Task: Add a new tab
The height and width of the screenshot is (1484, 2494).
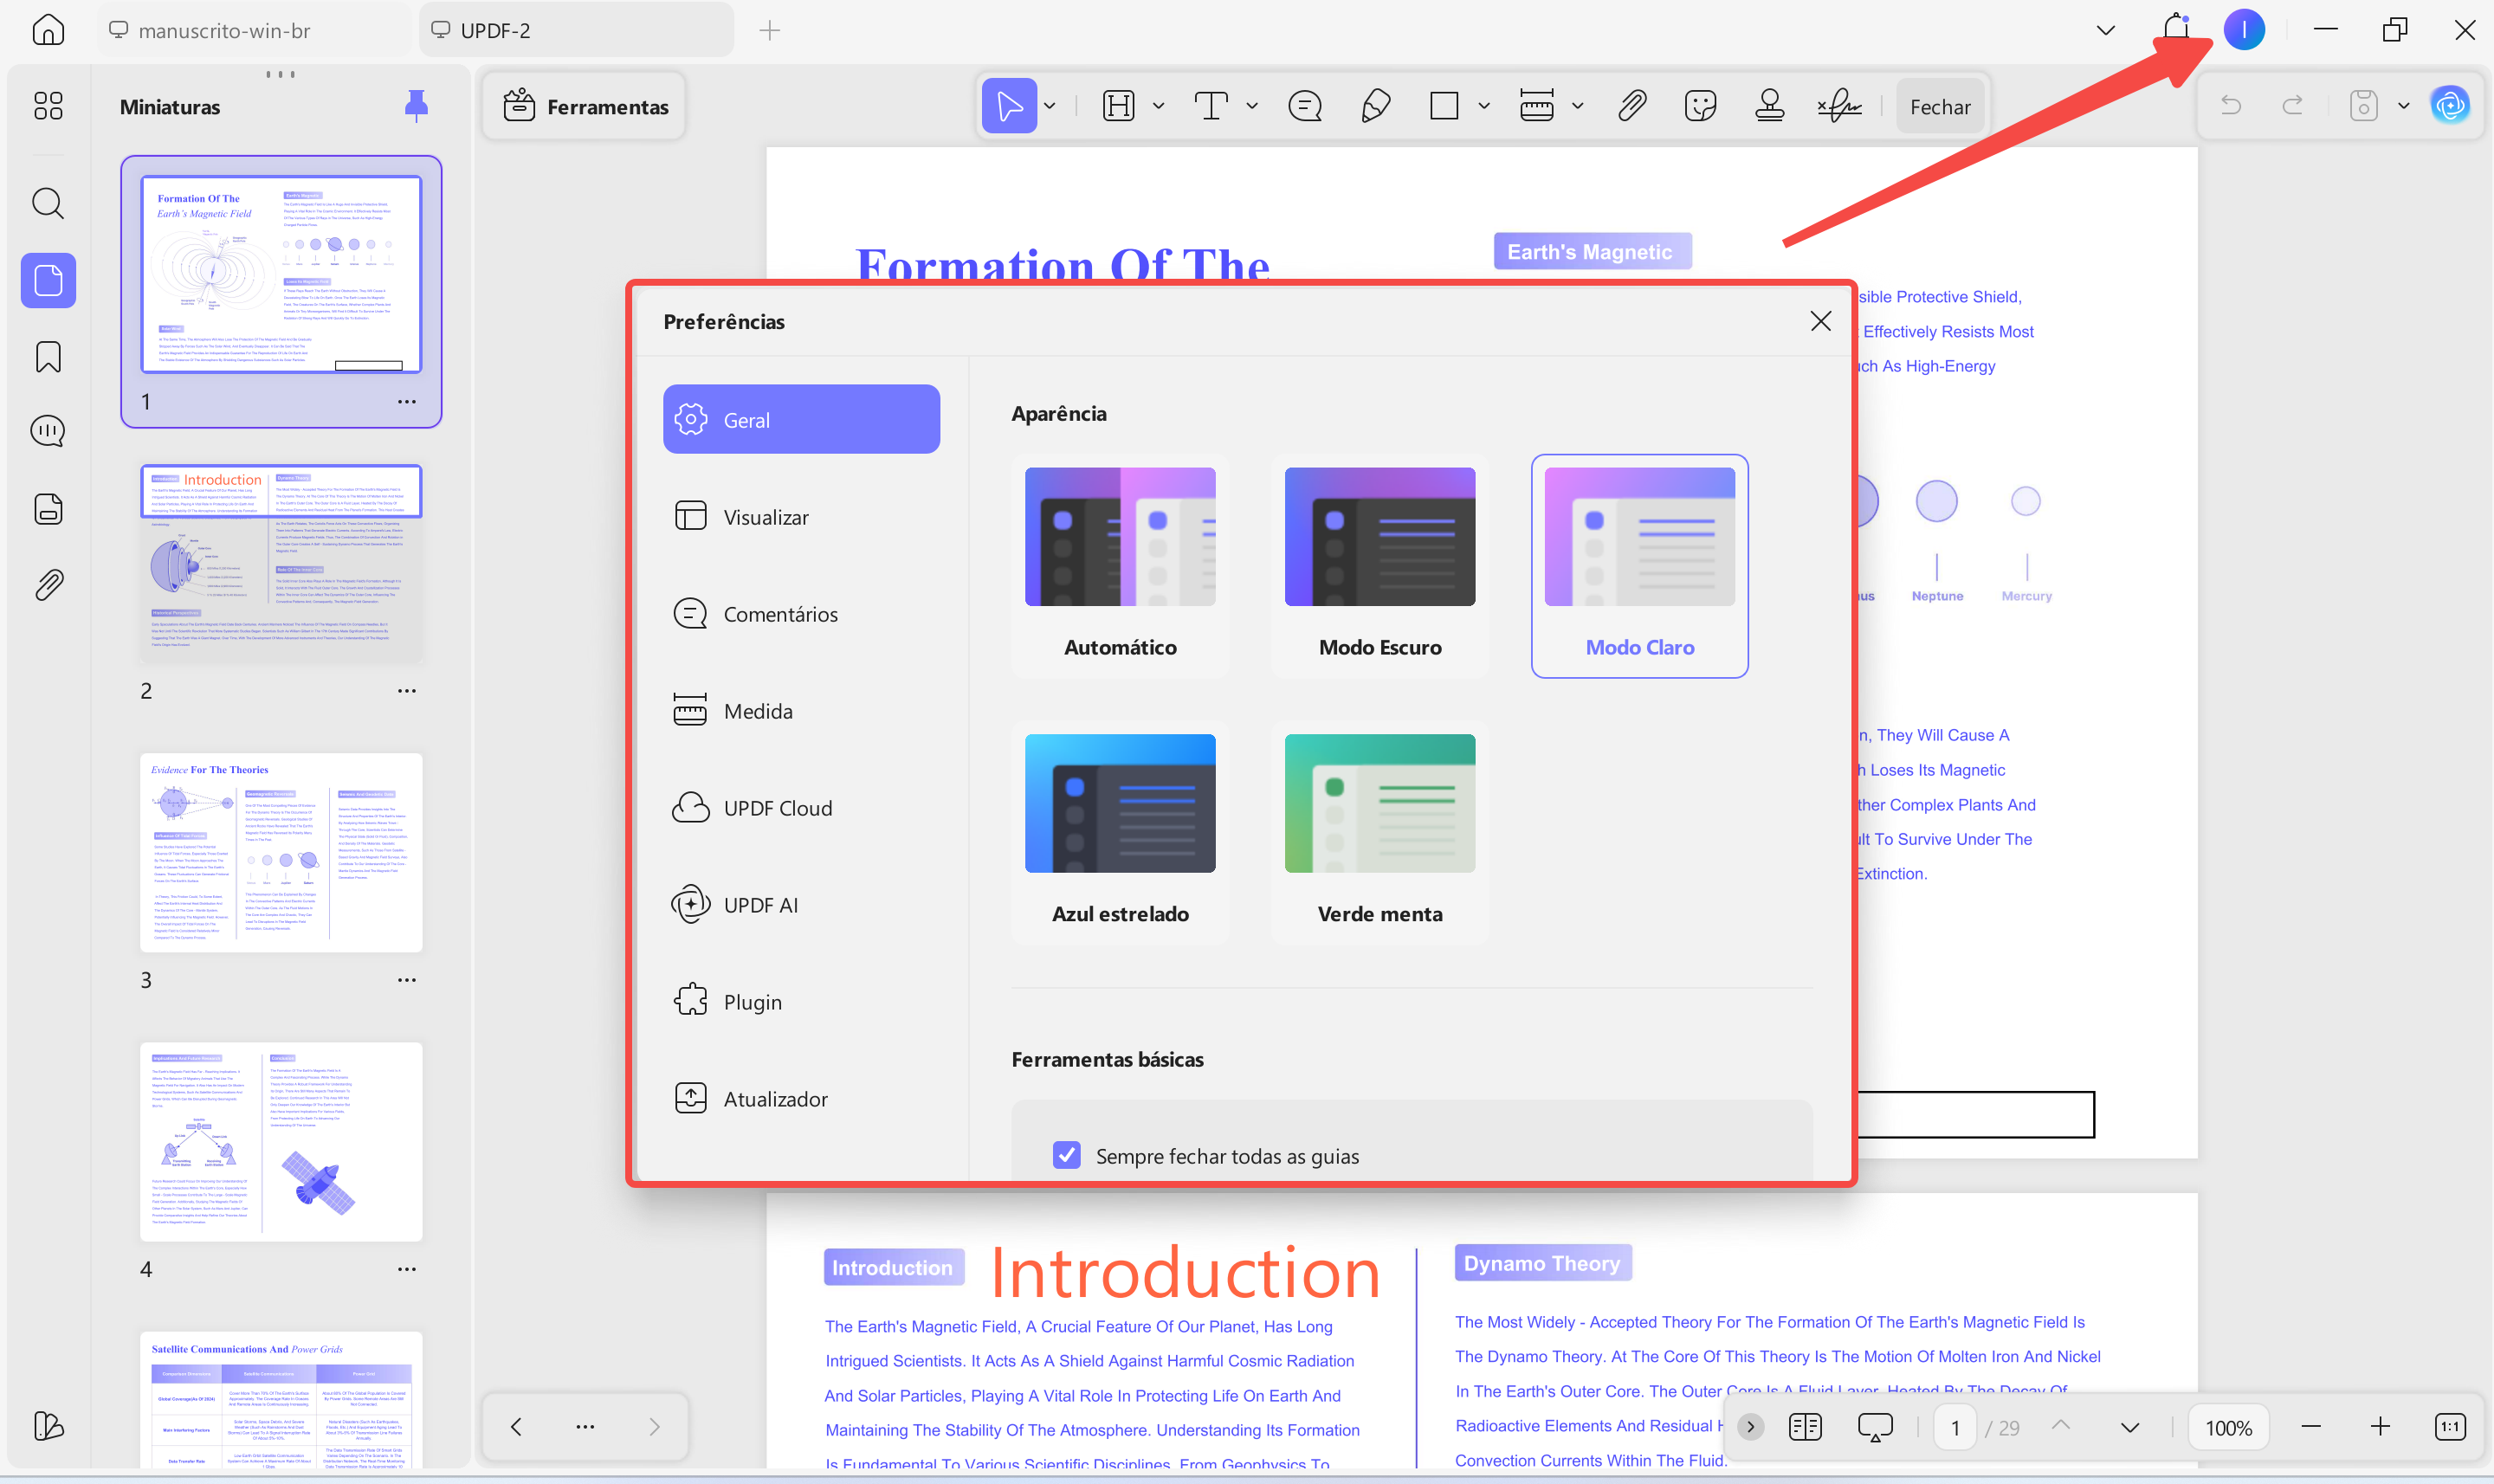Action: point(769,30)
